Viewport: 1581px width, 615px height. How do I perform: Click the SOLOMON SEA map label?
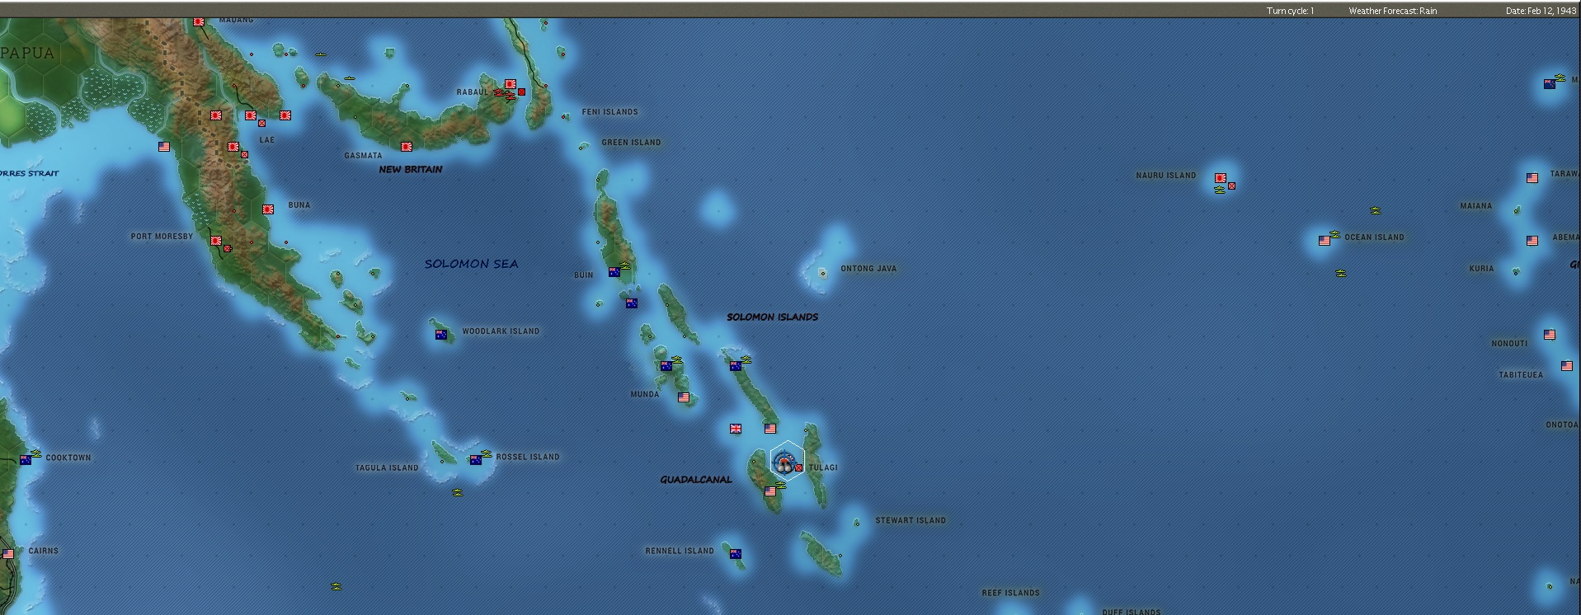tap(472, 264)
